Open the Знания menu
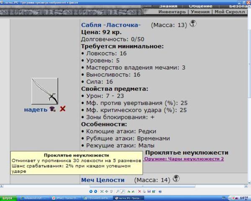Image resolution: width=251 pixels, height=201 pixels. pyautogui.click(x=168, y=6)
